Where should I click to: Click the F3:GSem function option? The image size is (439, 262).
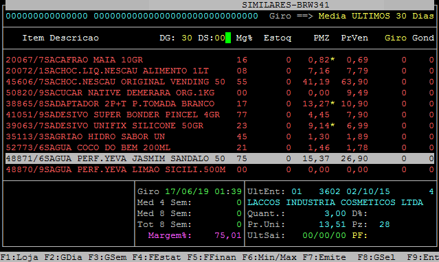107,257
